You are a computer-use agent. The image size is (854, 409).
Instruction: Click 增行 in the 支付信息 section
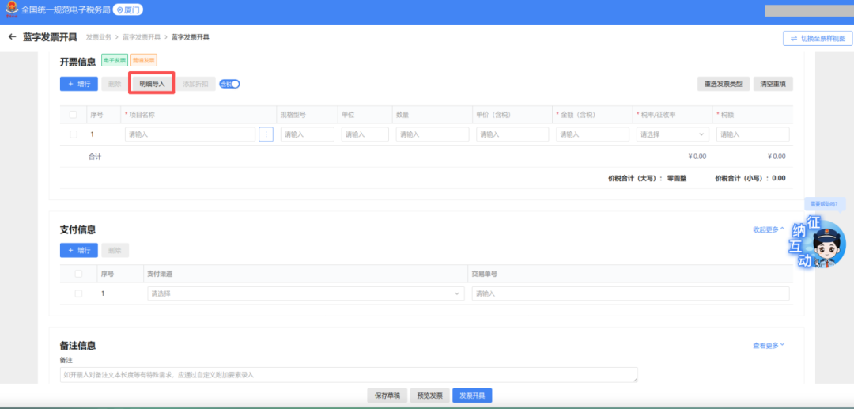pyautogui.click(x=79, y=251)
